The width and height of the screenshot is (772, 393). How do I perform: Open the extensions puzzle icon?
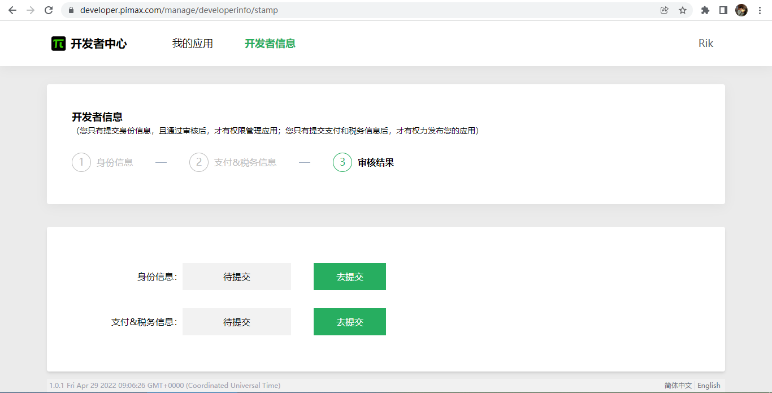(705, 10)
